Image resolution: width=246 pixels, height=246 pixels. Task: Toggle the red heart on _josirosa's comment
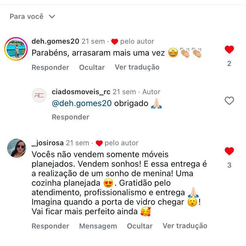point(229,151)
